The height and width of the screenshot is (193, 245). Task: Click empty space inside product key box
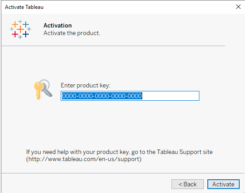[170, 96]
